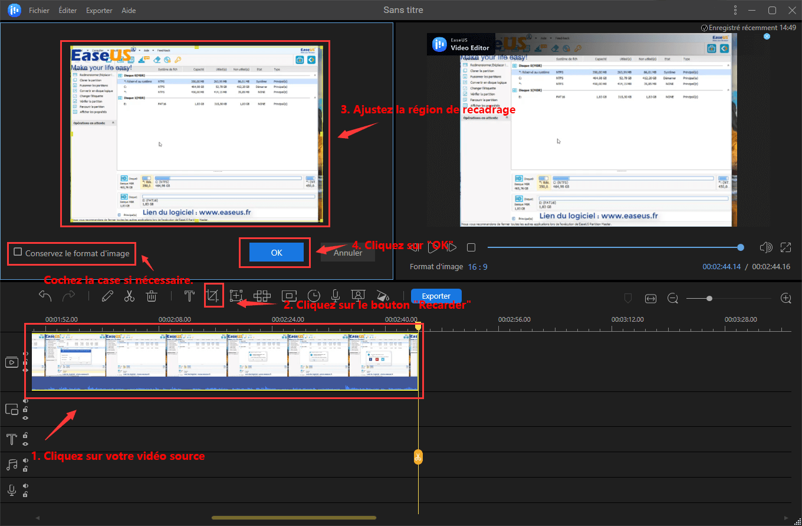
Task: Zoom in the timeline with plus magnifier
Action: 785,299
